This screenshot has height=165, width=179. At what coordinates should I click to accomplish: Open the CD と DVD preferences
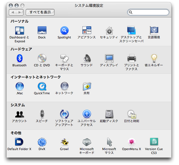pos(42,59)
